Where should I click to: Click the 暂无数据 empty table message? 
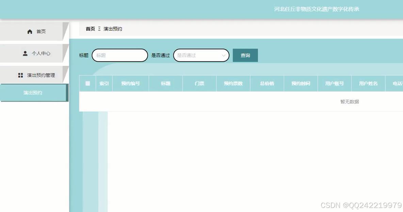point(350,102)
